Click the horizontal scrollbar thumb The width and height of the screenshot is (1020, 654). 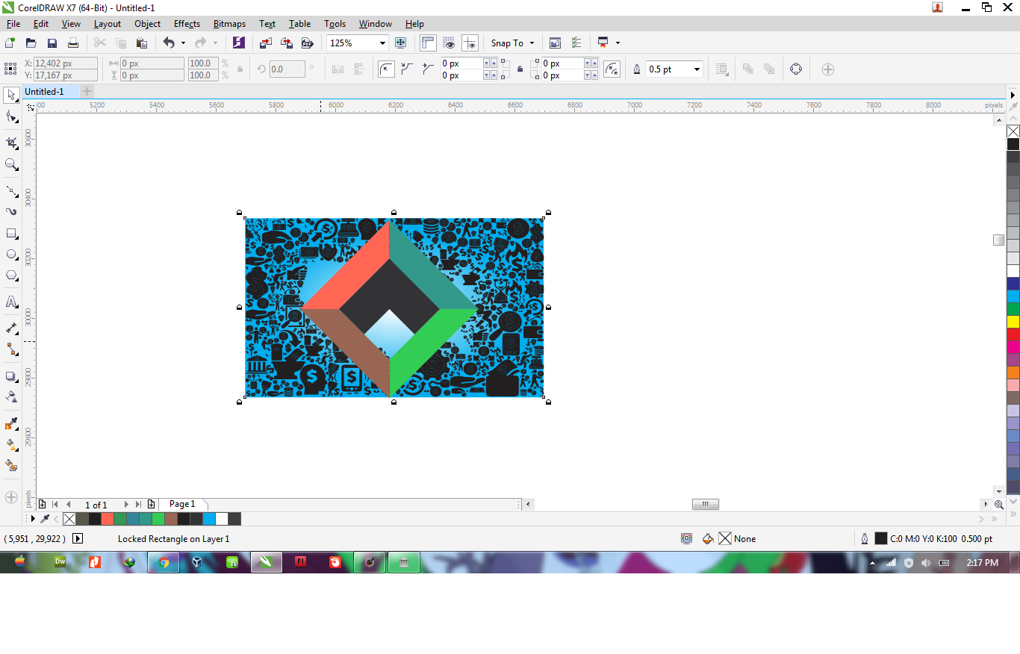pos(705,505)
